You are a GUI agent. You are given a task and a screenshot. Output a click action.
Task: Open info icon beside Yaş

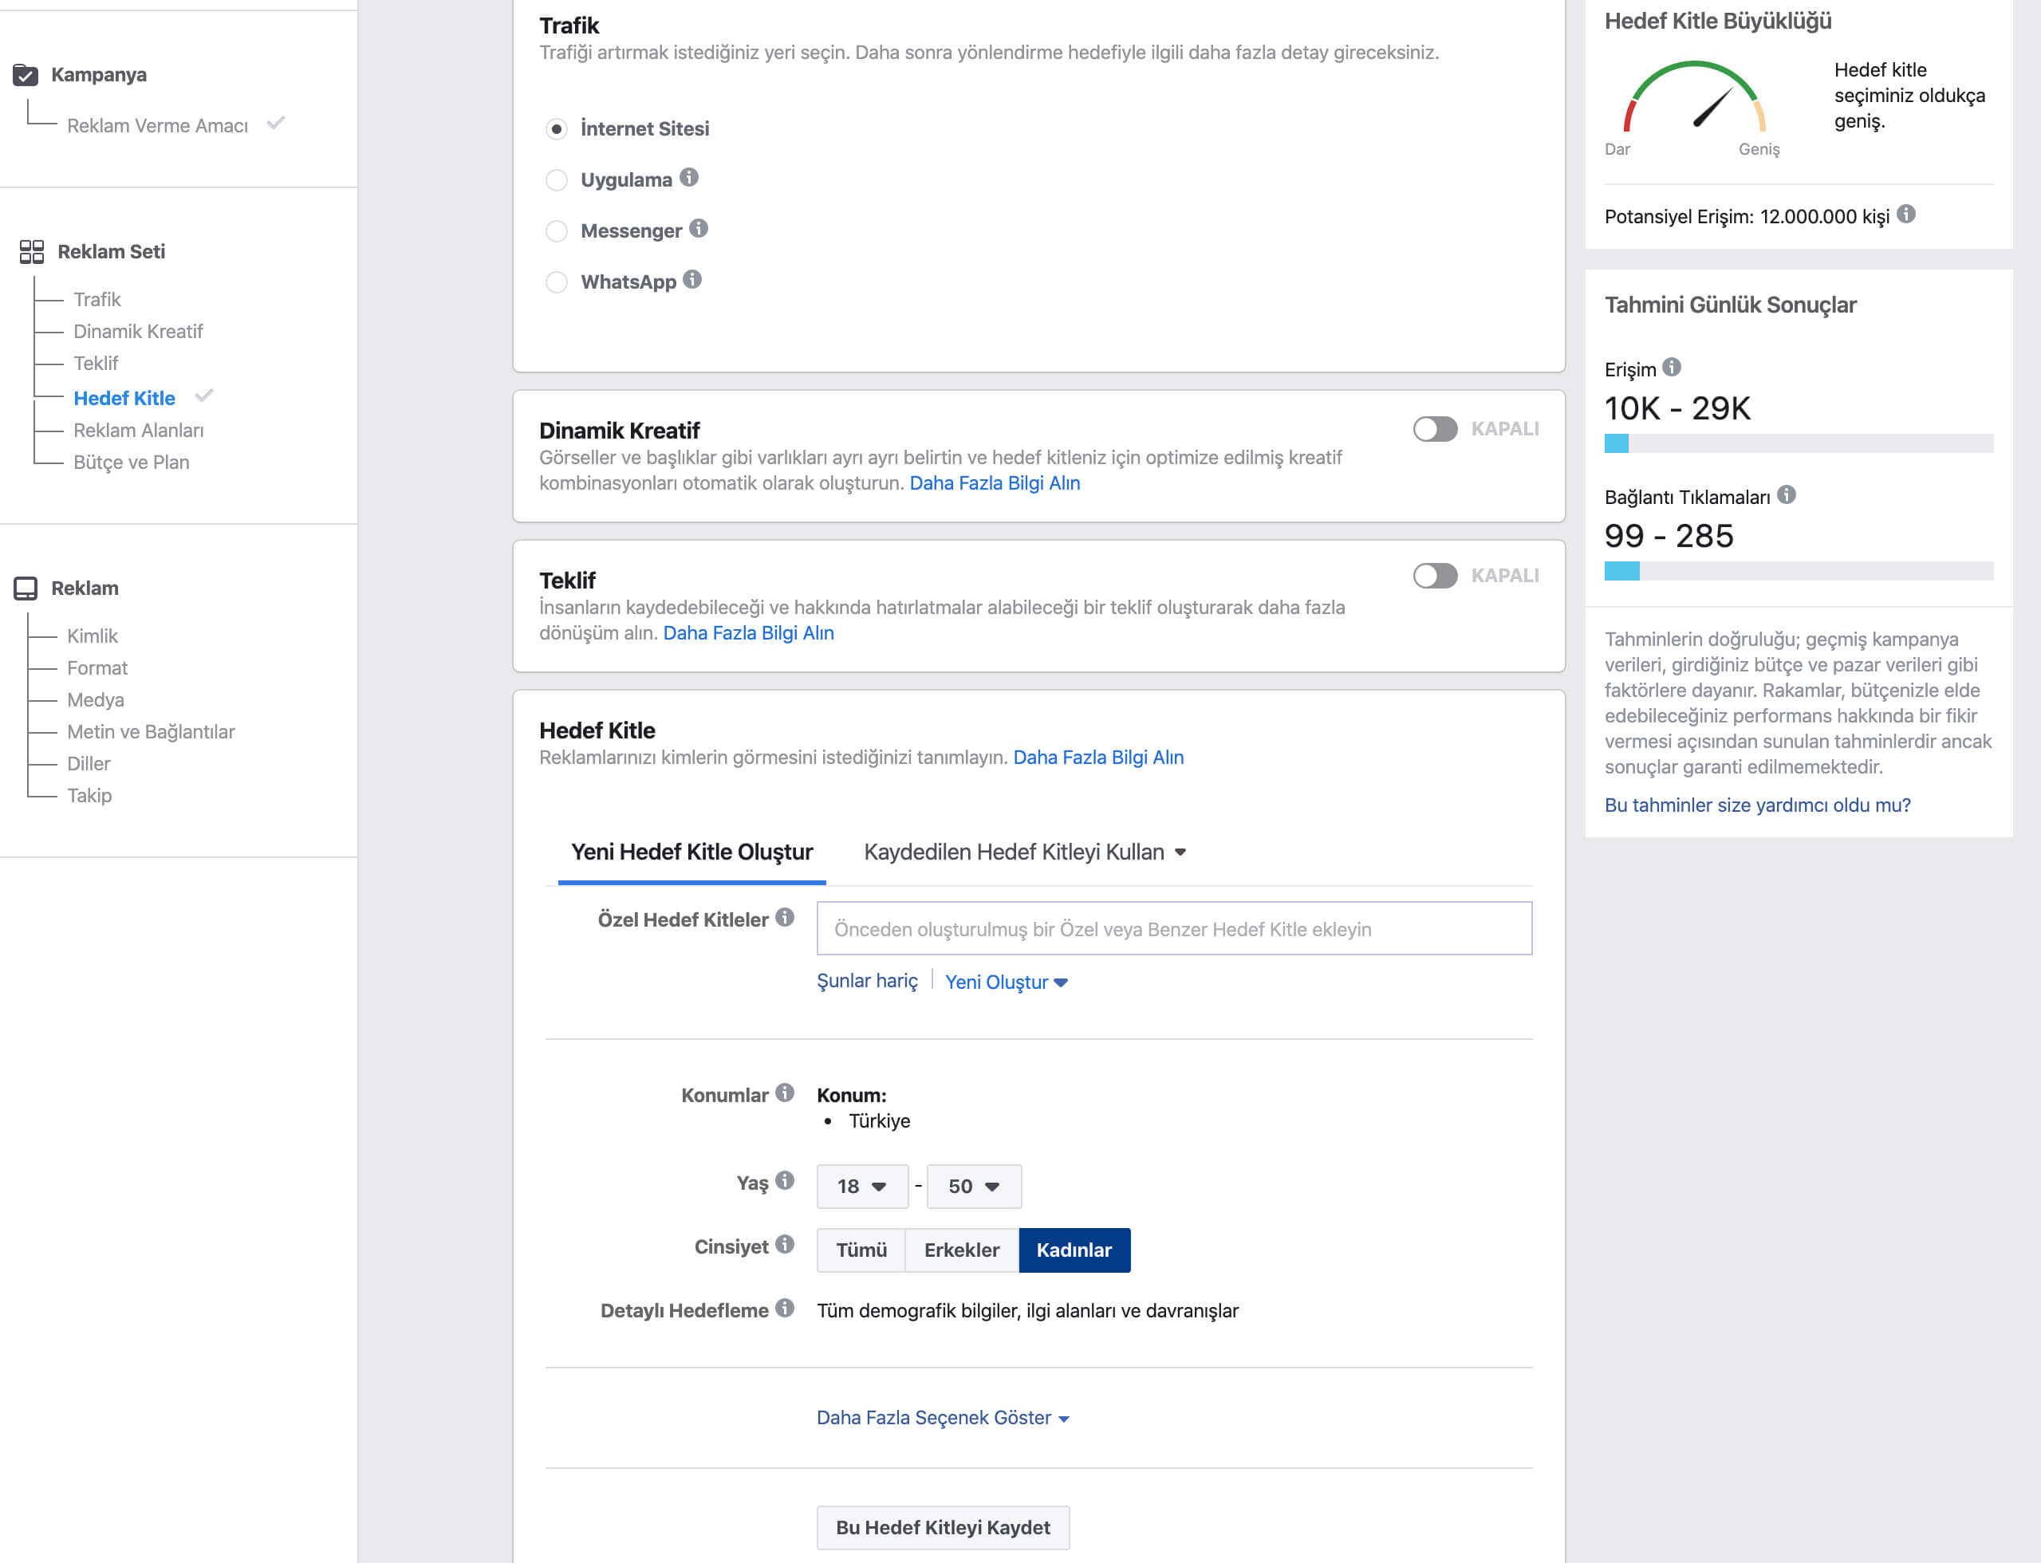click(x=785, y=1180)
